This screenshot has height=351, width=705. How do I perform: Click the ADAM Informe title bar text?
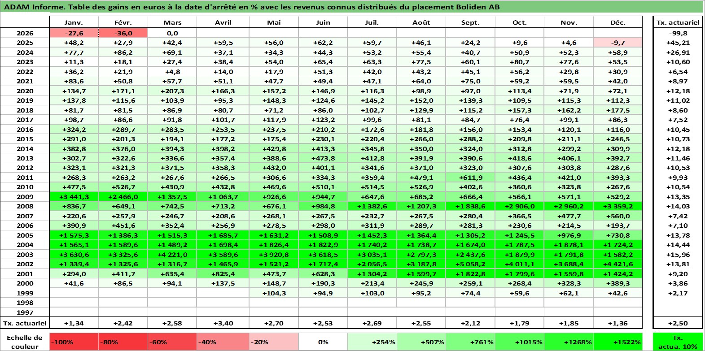[252, 7]
